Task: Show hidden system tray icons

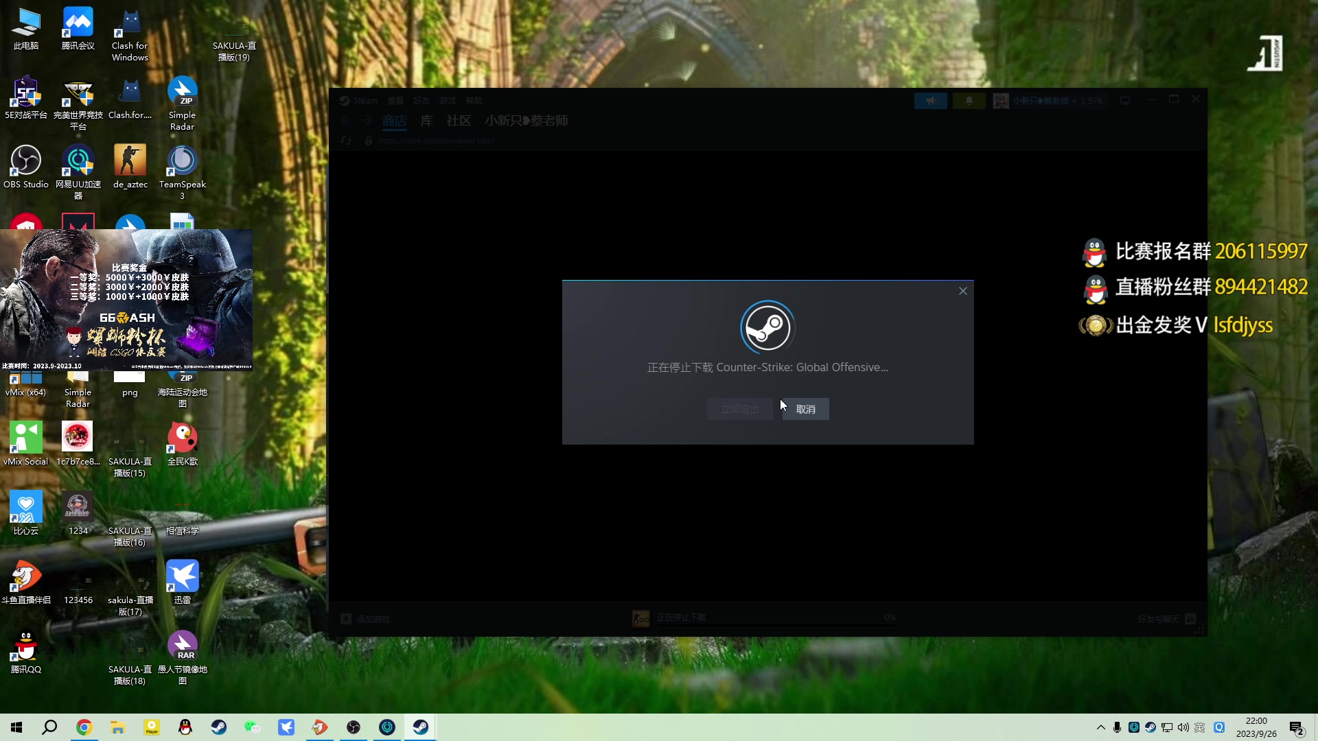Action: pyautogui.click(x=1101, y=727)
